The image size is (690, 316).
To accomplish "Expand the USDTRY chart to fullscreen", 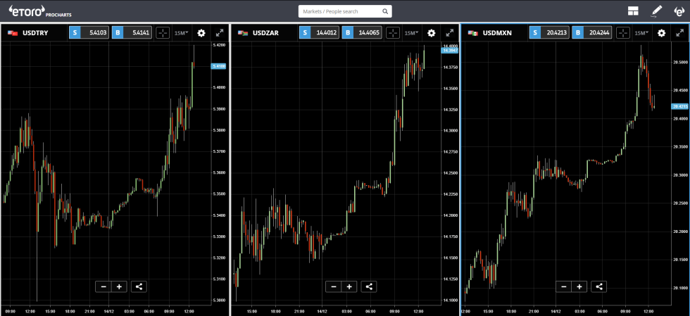I will click(220, 32).
